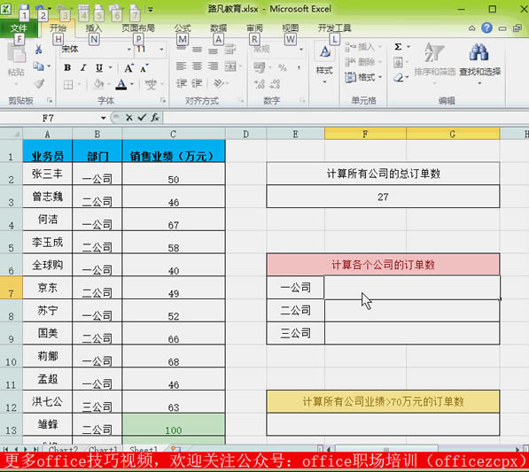529x472 pixels.
Task: Expand the font name dropdown
Action: 128,50
